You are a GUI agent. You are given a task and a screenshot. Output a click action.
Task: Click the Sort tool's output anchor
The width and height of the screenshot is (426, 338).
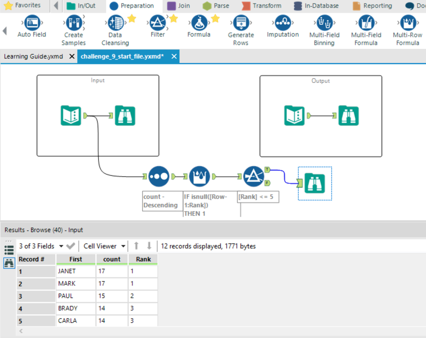click(x=173, y=177)
